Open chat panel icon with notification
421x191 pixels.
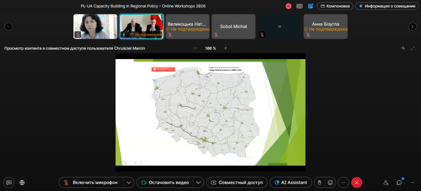click(x=399, y=182)
